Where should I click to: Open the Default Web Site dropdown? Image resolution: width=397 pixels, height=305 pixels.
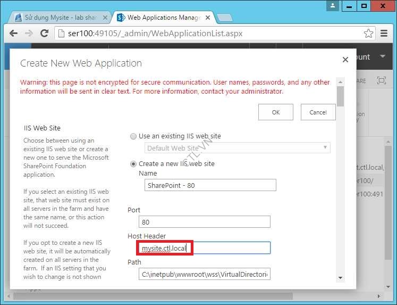[x=237, y=148]
